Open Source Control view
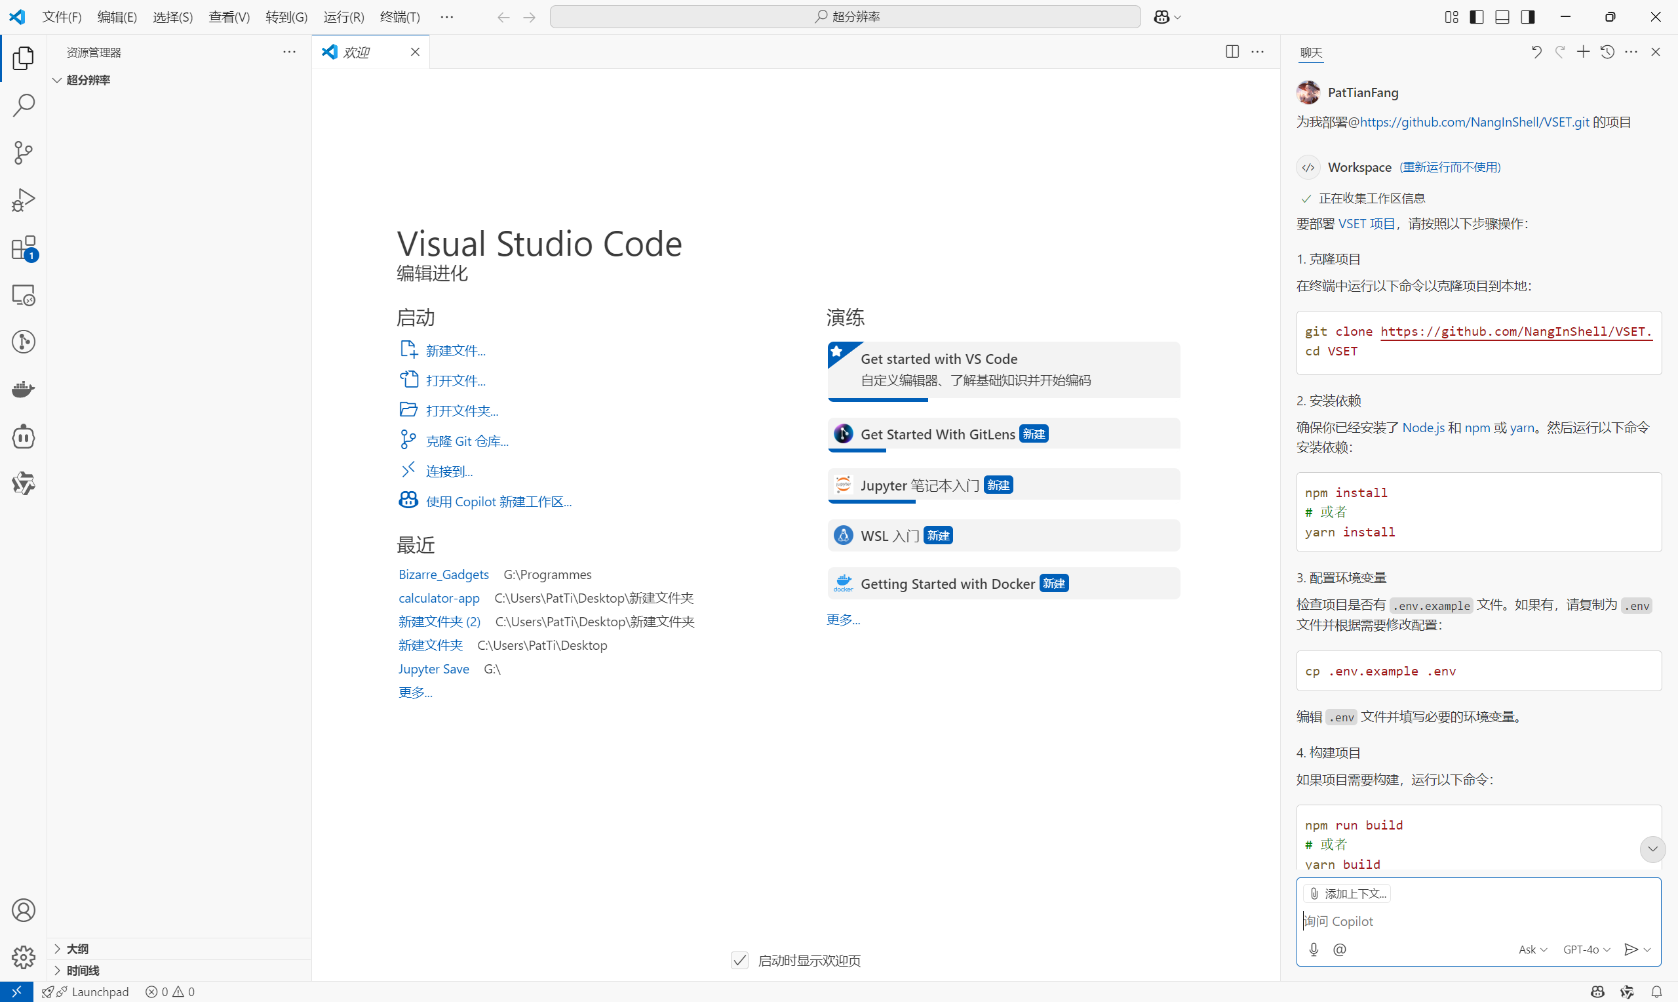The width and height of the screenshot is (1678, 1002). (x=23, y=153)
